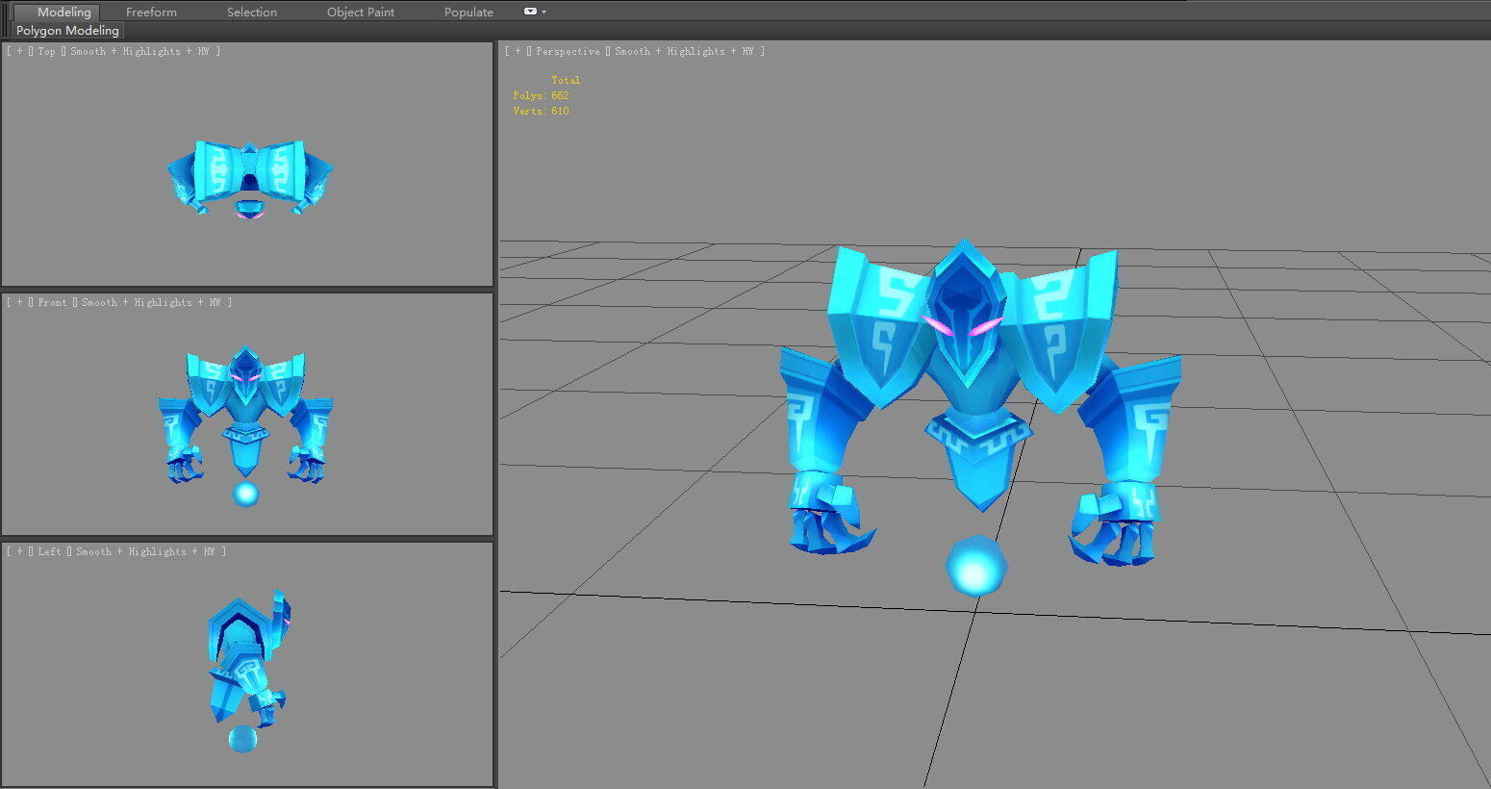The height and width of the screenshot is (789, 1491).
Task: Click the Left viewport name label
Action: coord(49,551)
